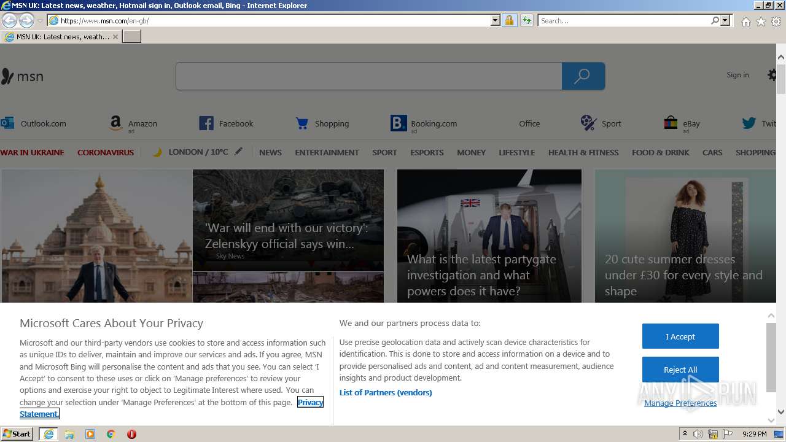Select the MSN UK tab
786x442 pixels.
pos(61,37)
